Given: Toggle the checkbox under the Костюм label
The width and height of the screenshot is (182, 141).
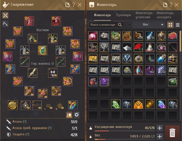Looking at the screenshot, I should [x=42, y=59].
